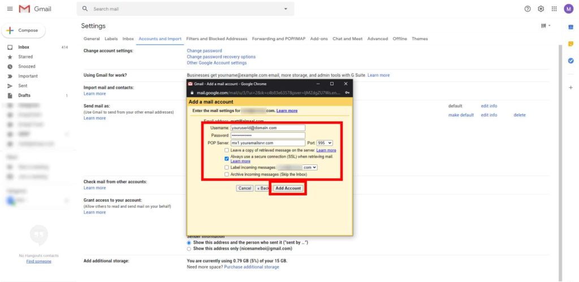Click the Gmail logo

pos(35,9)
